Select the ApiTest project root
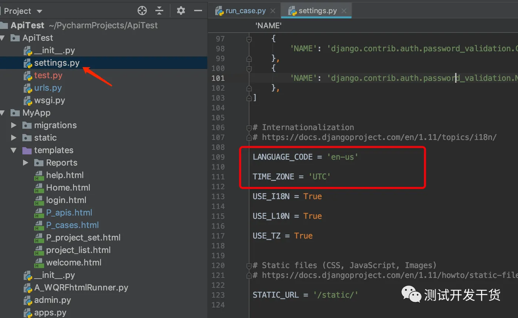Screen dimensions: 518x318 (27, 25)
